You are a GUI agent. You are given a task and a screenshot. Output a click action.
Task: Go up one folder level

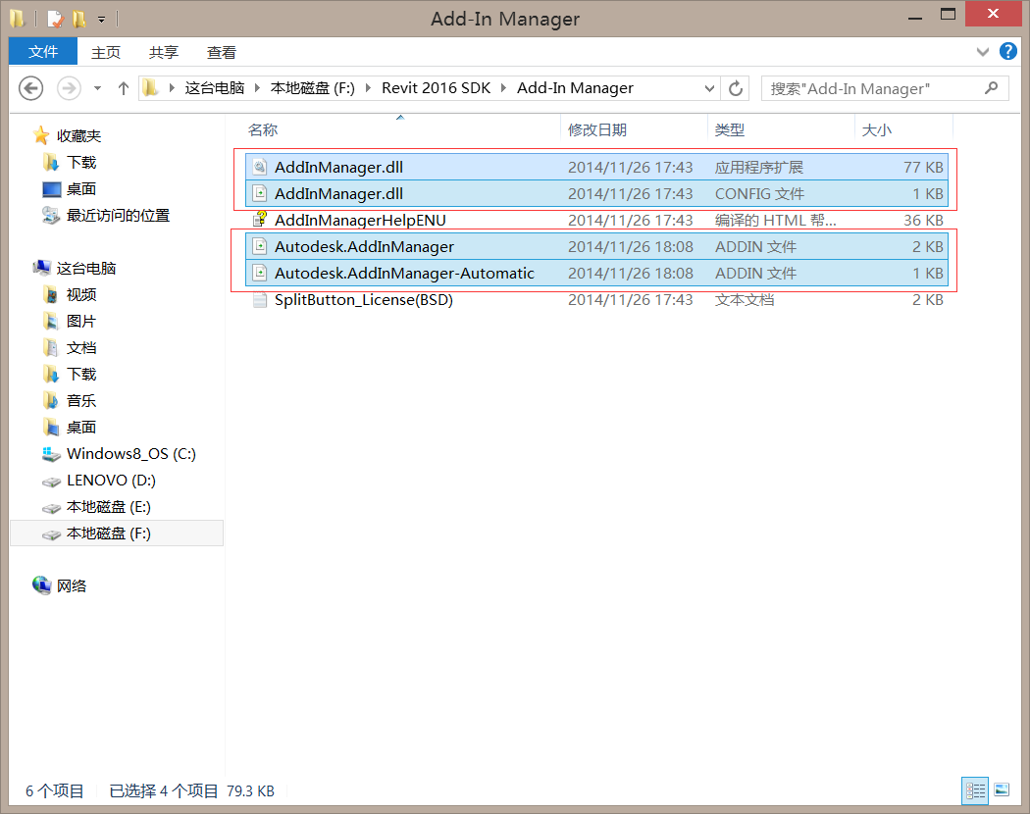(x=124, y=88)
